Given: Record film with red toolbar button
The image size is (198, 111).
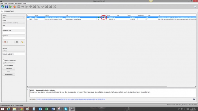Looking at the screenshot, I should tap(15, 7).
